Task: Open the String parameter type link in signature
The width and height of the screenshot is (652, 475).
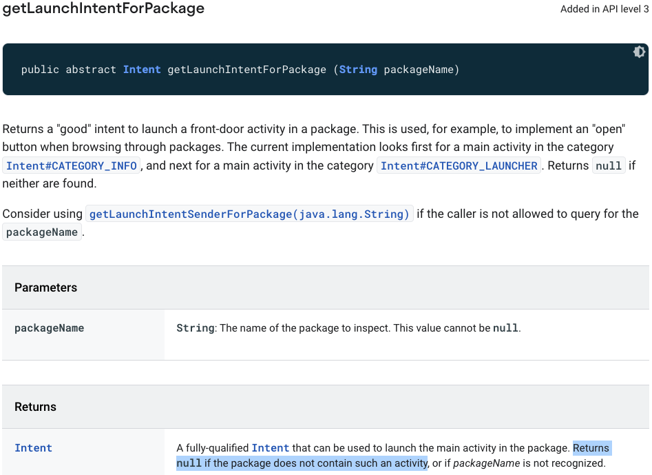Action: coord(358,69)
